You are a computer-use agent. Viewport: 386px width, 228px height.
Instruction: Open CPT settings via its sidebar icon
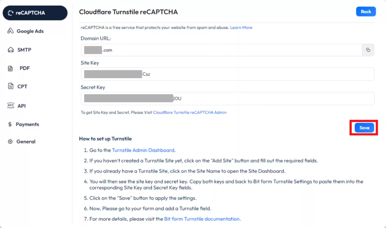tap(10, 87)
